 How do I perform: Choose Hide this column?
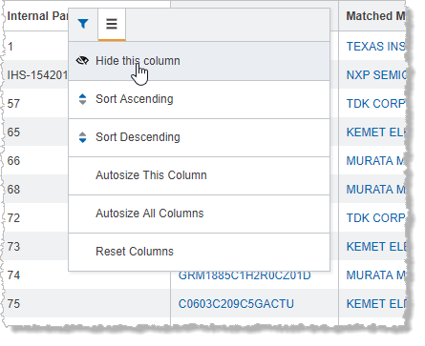199,61
